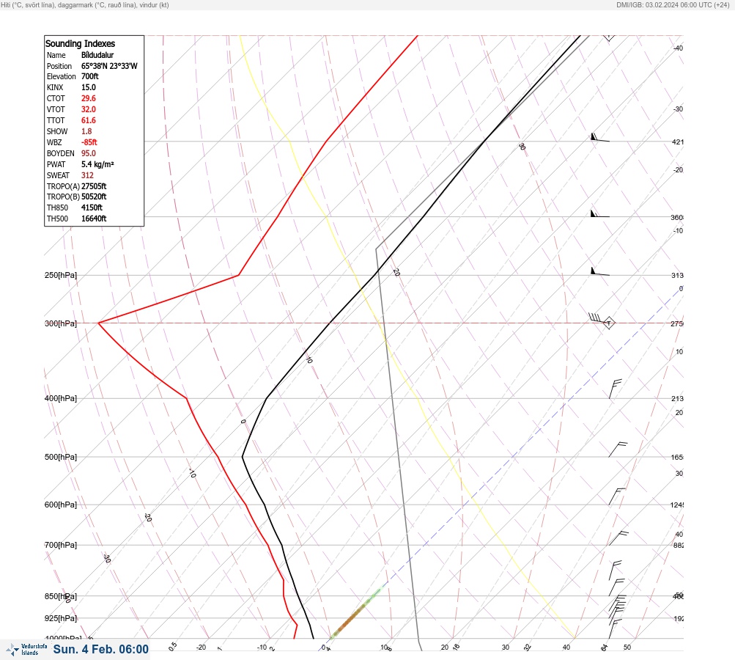Click the 600[hPa] pressure label
The height and width of the screenshot is (660, 735).
(x=61, y=505)
